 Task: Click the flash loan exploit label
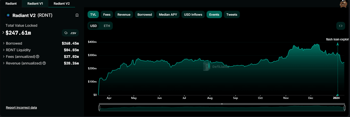pyautogui.click(x=337, y=39)
